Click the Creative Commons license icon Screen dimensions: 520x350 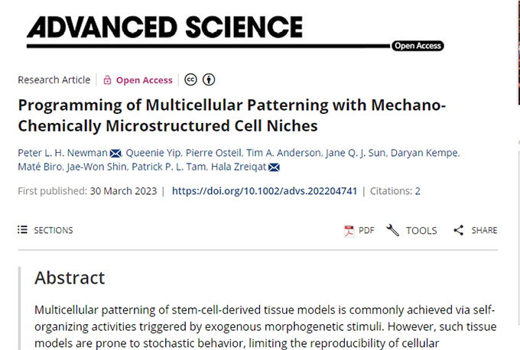pos(190,80)
